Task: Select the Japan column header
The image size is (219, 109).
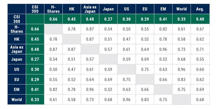Action: (108, 9)
